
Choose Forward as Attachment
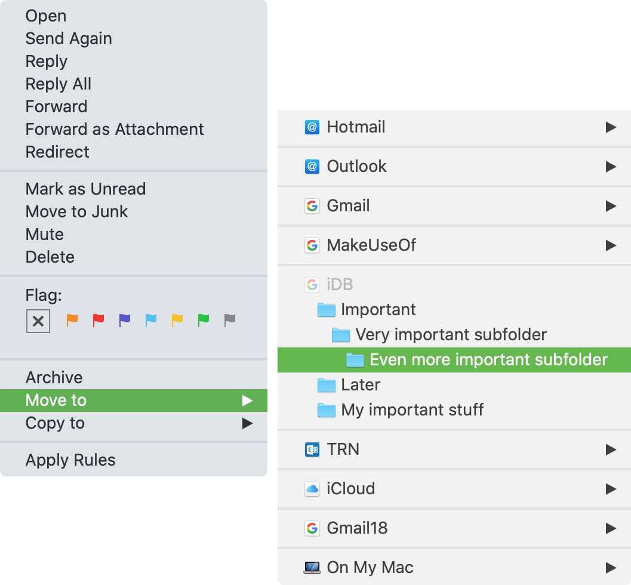click(115, 130)
